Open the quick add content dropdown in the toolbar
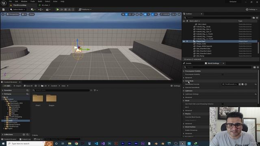Viewport: 260px width, 146px height. (x=33, y=9)
